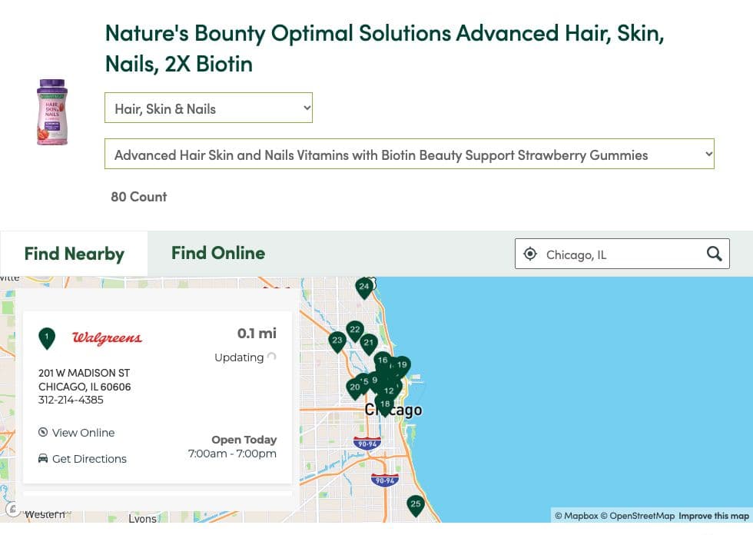Open the Strawberry Gummies product variant dropdown
The height and width of the screenshot is (535, 753).
point(409,154)
